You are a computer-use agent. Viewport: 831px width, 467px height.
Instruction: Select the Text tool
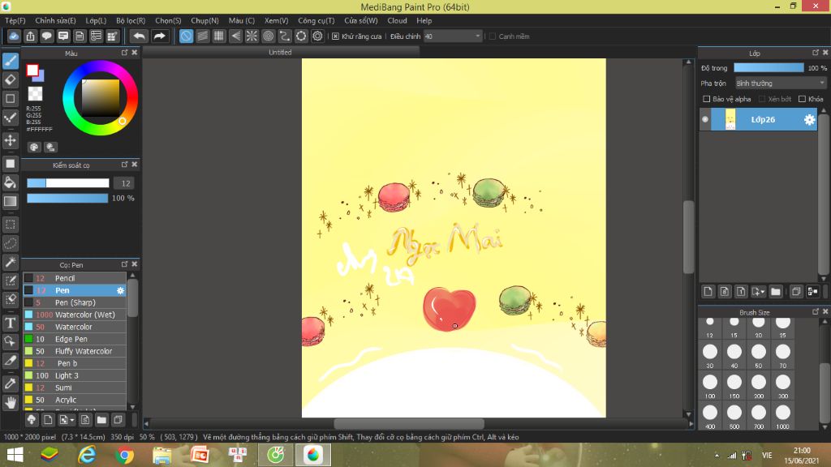click(x=10, y=323)
